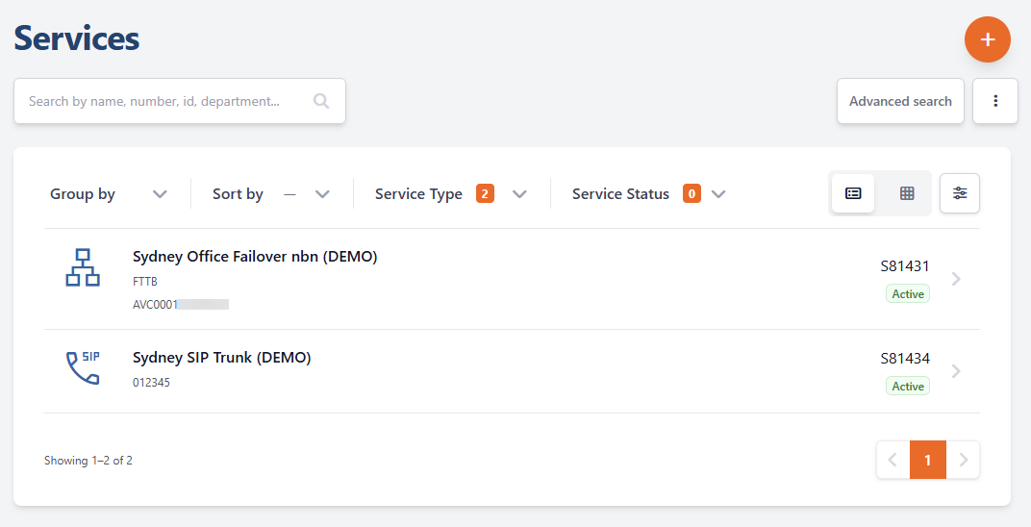Click the Advanced search button
Screen dimensions: 1031x527
tap(900, 101)
